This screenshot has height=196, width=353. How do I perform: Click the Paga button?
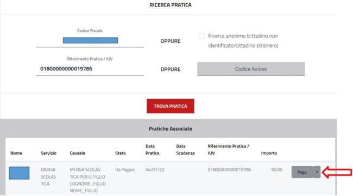click(302, 172)
